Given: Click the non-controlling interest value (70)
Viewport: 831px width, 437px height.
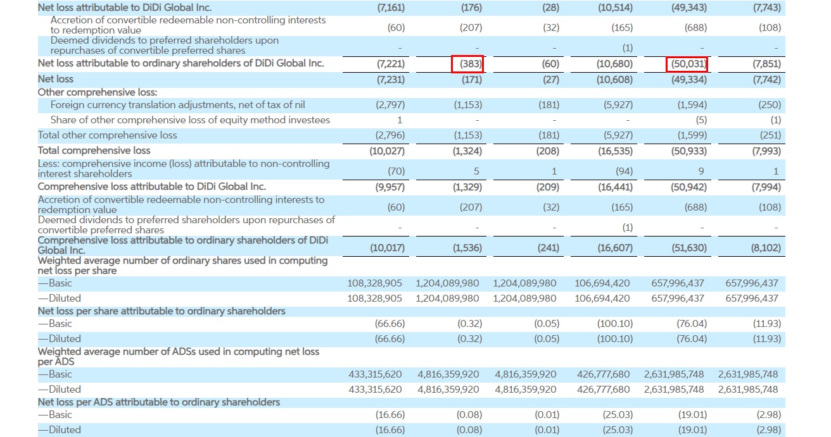Looking at the screenshot, I should pyautogui.click(x=396, y=171).
